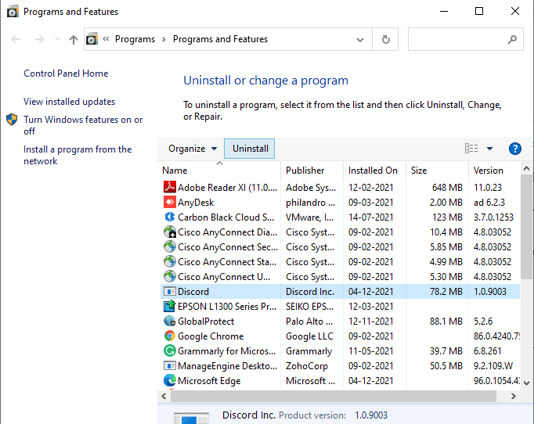Sort by the Size column header
Screen dimensions: 534x424
coord(437,170)
